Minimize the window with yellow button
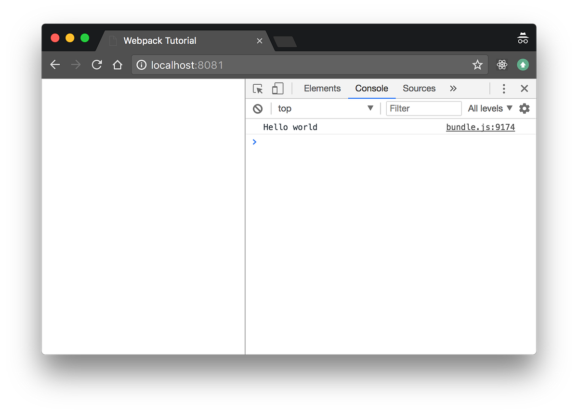The image size is (578, 414). [x=70, y=38]
